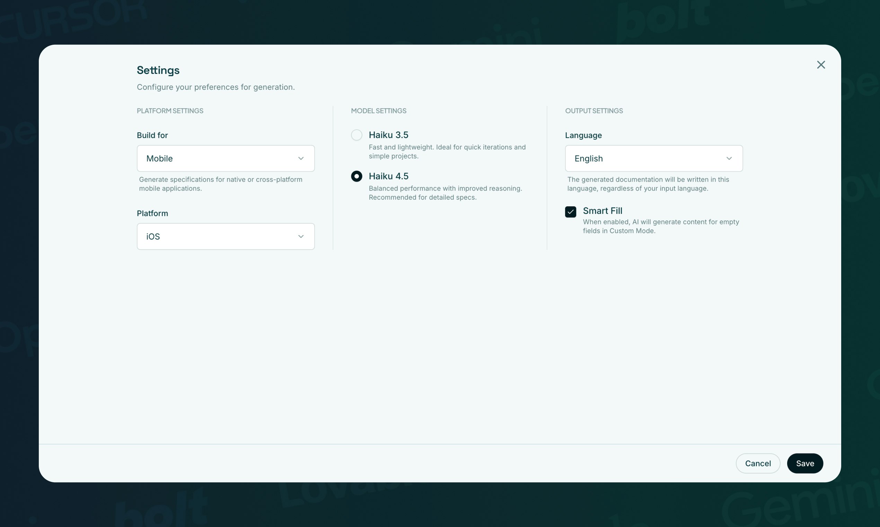Viewport: 880px width, 527px height.
Task: Open the Language dropdown showing English
Action: [x=646, y=158]
